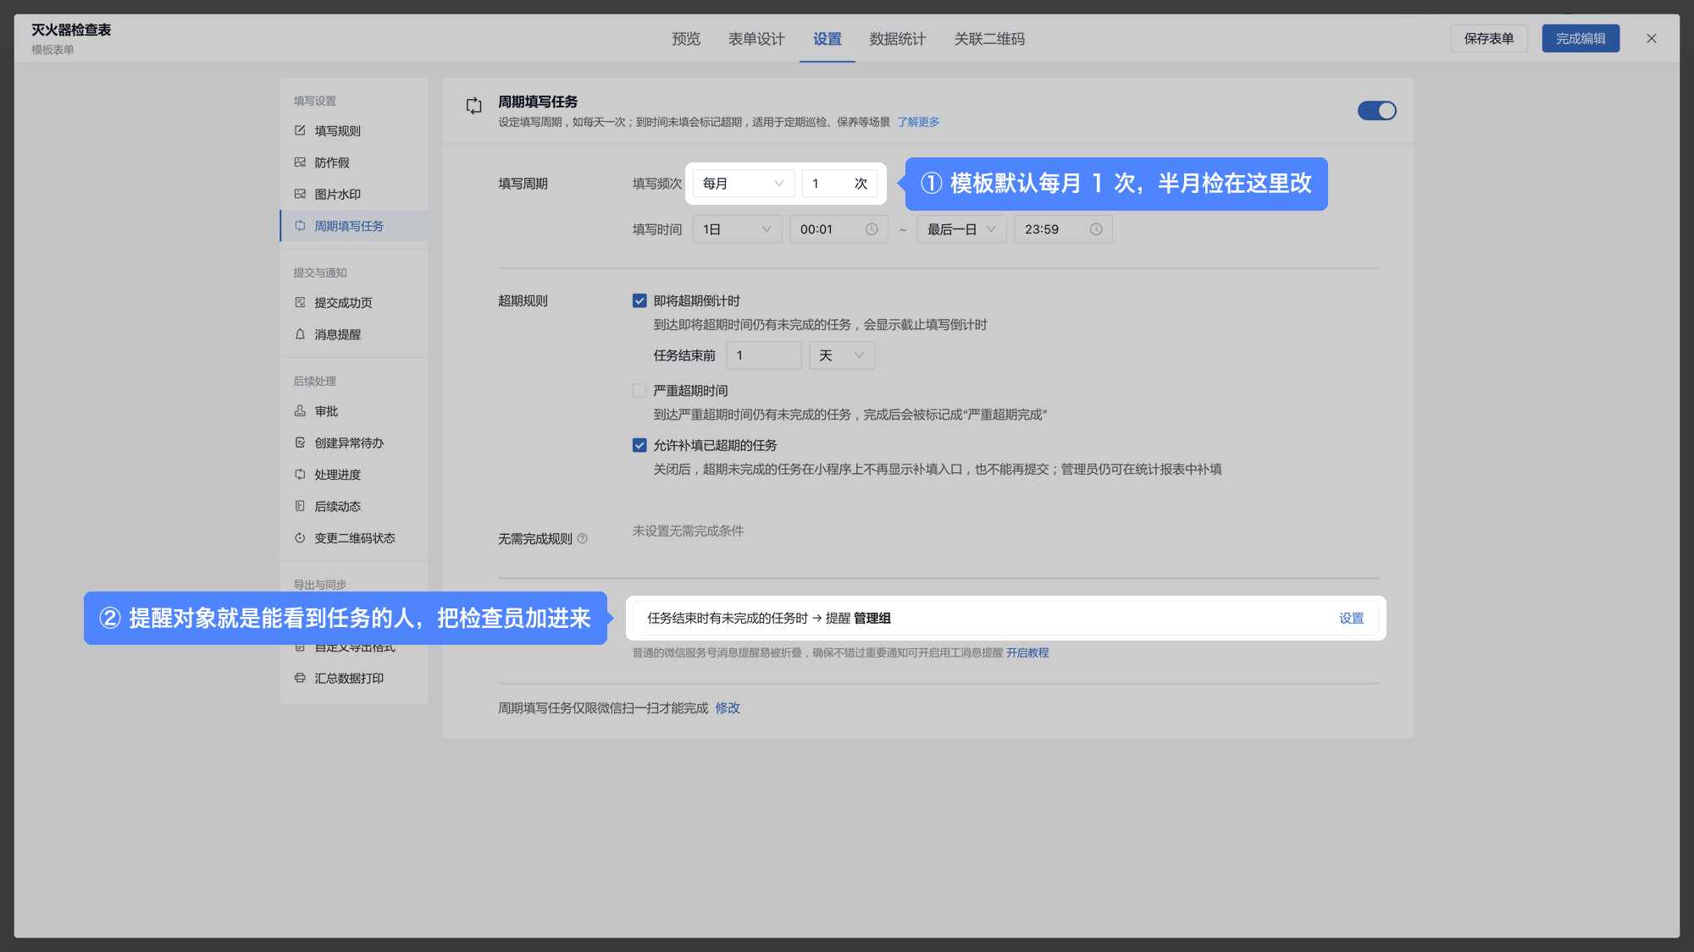Click help icon beside 无需完成规则
This screenshot has height=952, width=1694.
(583, 539)
